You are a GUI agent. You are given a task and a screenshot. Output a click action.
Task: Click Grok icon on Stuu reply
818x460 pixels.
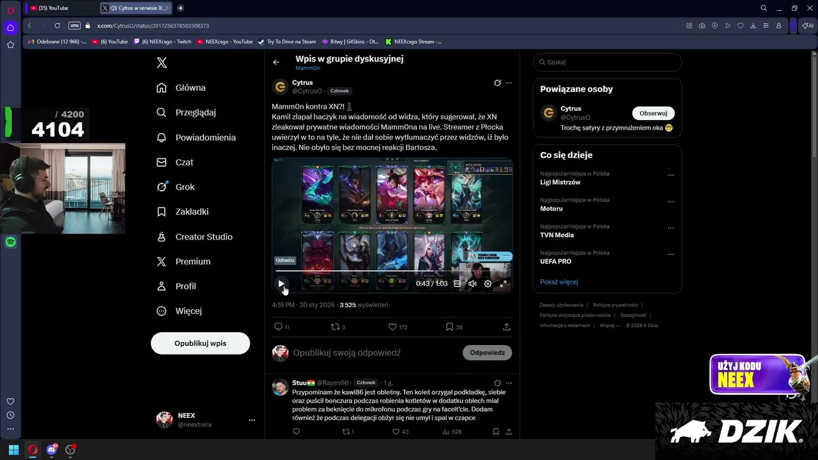coord(497,383)
